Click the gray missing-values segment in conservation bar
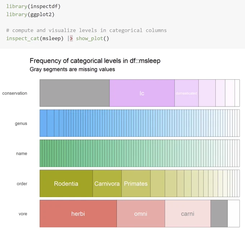 [75, 93]
